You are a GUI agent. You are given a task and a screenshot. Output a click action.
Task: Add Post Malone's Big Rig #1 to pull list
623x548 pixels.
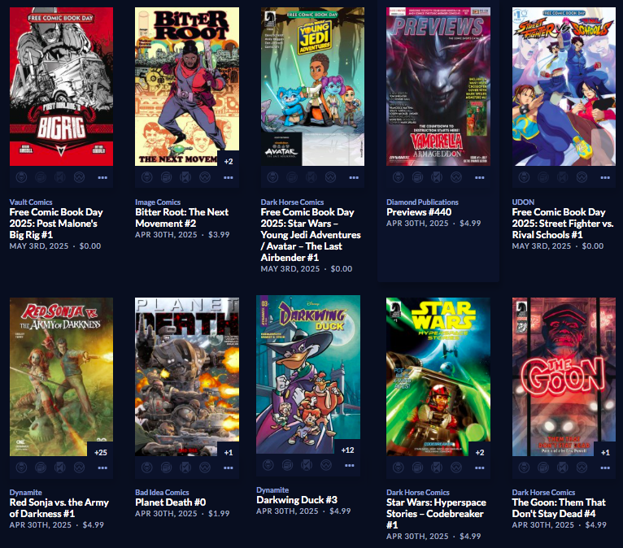pos(21,177)
